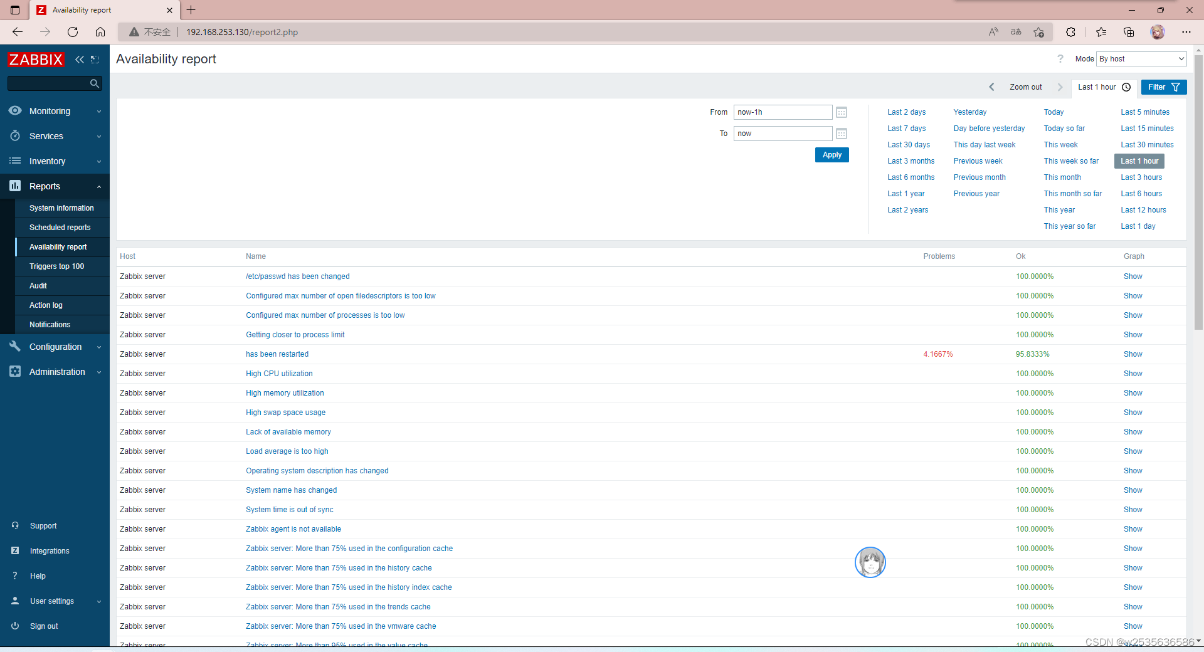Open Notifications report page
Screen dimensions: 1204x652
pyautogui.click(x=50, y=325)
